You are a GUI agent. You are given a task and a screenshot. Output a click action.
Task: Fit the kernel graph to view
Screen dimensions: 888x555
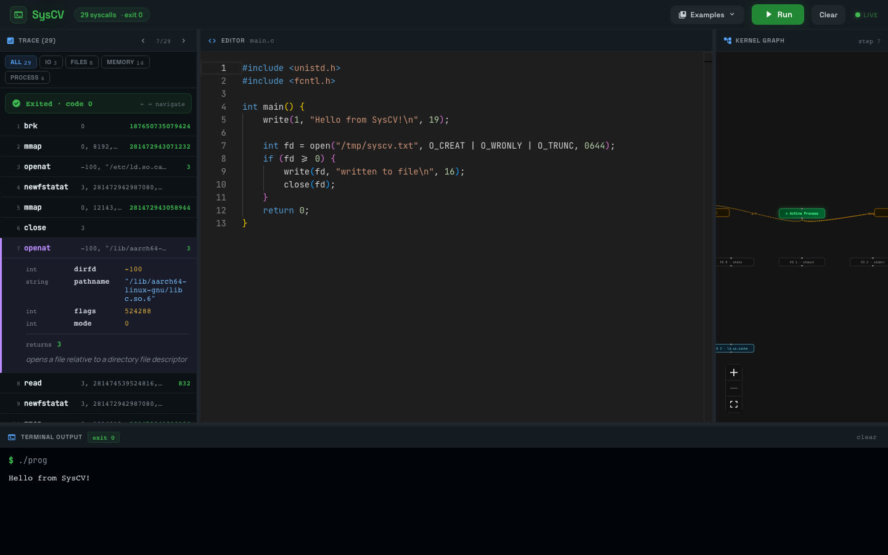click(734, 405)
